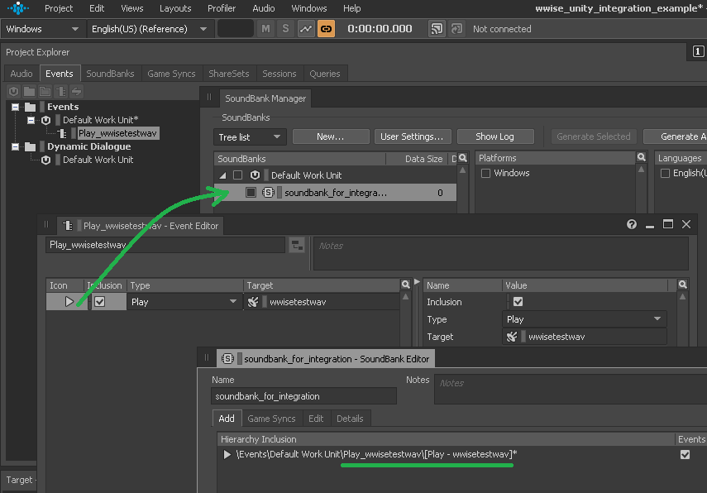
Task: Click the new work unit icon in Project Explorer
Action: coord(13,92)
